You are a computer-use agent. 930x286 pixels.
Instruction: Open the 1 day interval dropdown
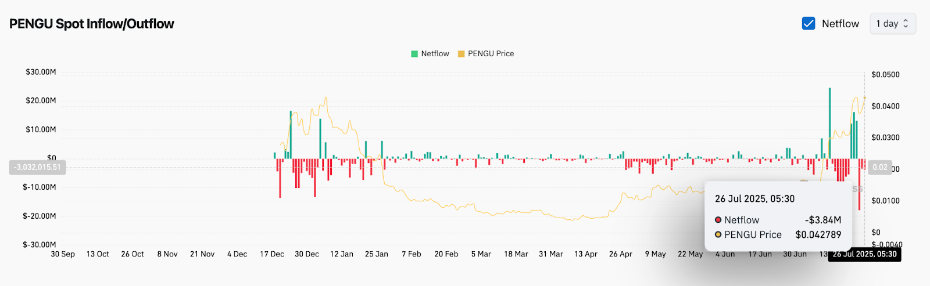pyautogui.click(x=892, y=23)
